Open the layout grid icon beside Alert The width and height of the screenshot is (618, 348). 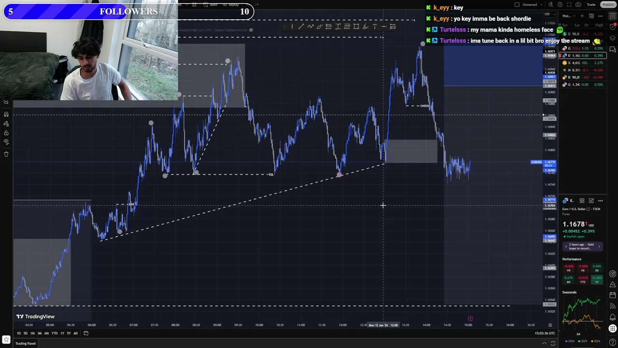click(x=194, y=5)
